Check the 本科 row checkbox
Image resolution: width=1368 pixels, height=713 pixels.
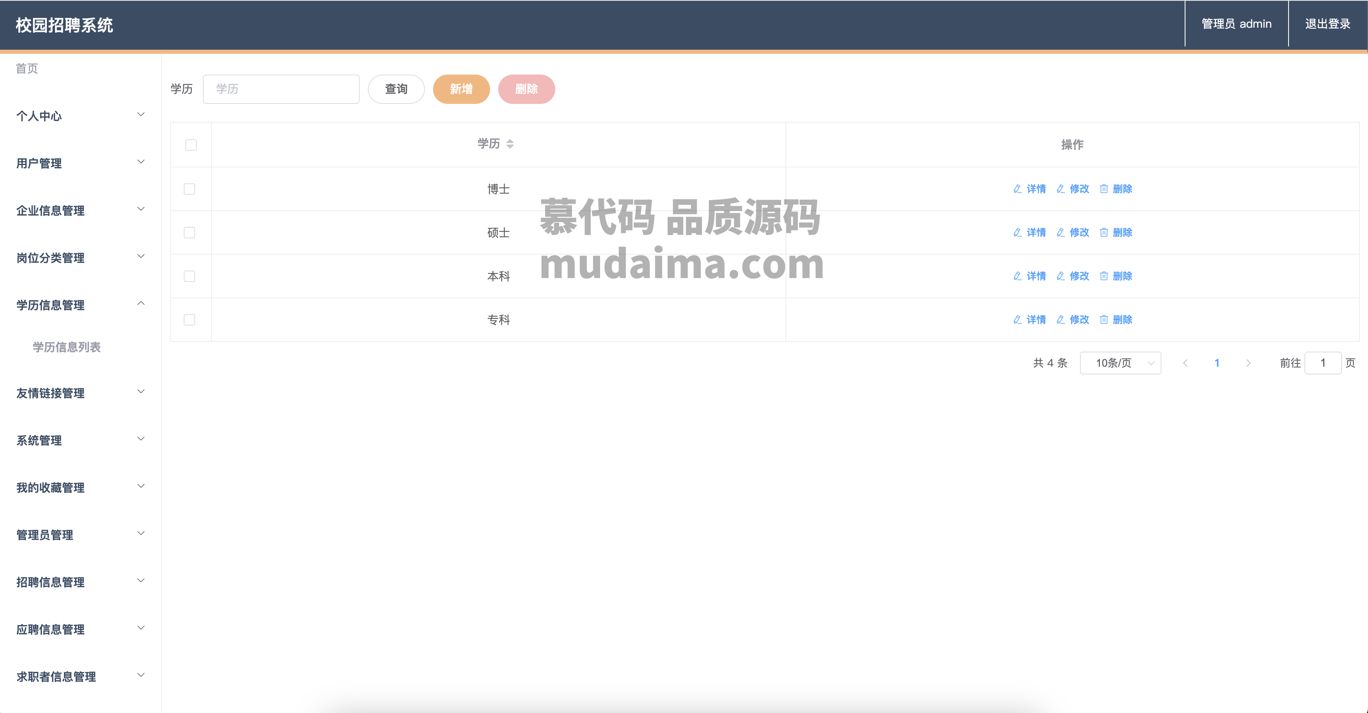[189, 276]
